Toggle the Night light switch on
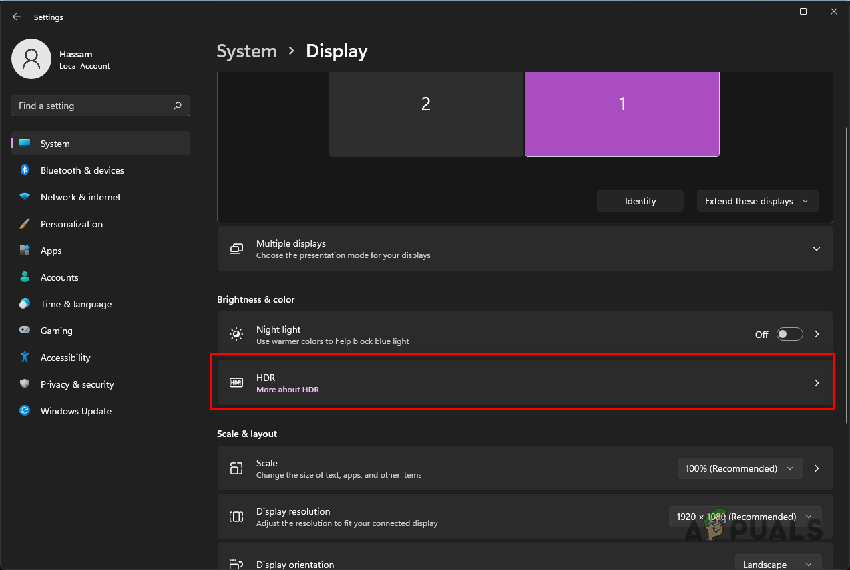The image size is (850, 570). point(789,334)
